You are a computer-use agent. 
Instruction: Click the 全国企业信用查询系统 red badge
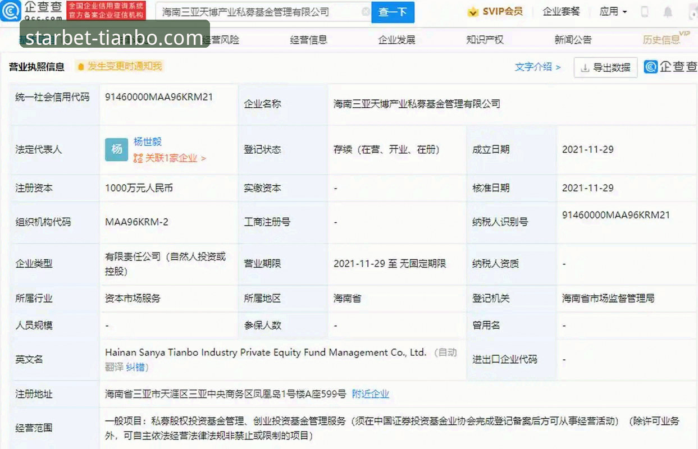pyautogui.click(x=106, y=11)
